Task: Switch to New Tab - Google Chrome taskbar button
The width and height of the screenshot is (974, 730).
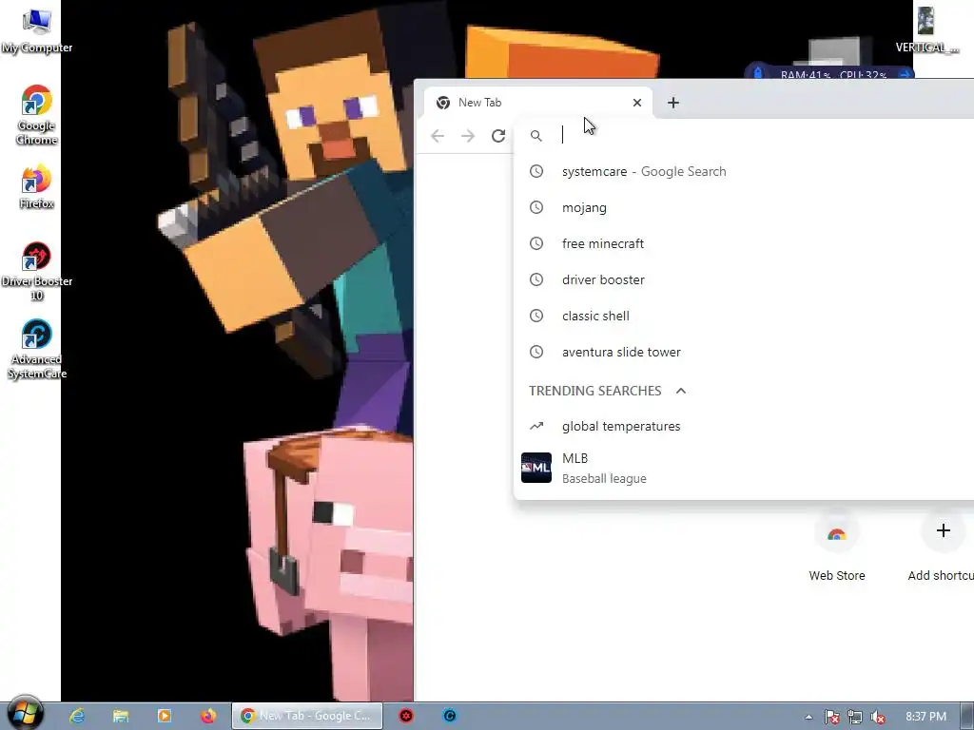Action: 307,716
